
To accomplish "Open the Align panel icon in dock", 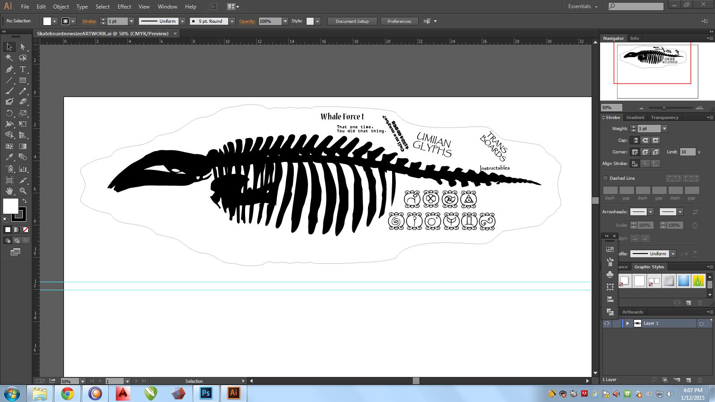I will [610, 299].
